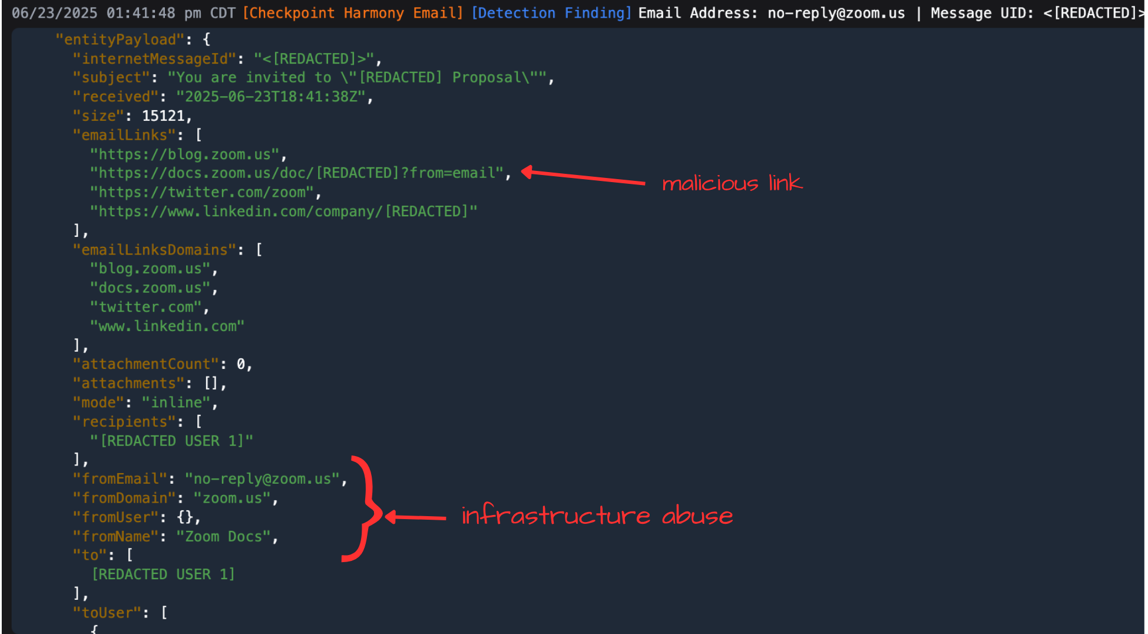Collapse the emailLinks array bracket
1148x634 pixels.
[198, 135]
